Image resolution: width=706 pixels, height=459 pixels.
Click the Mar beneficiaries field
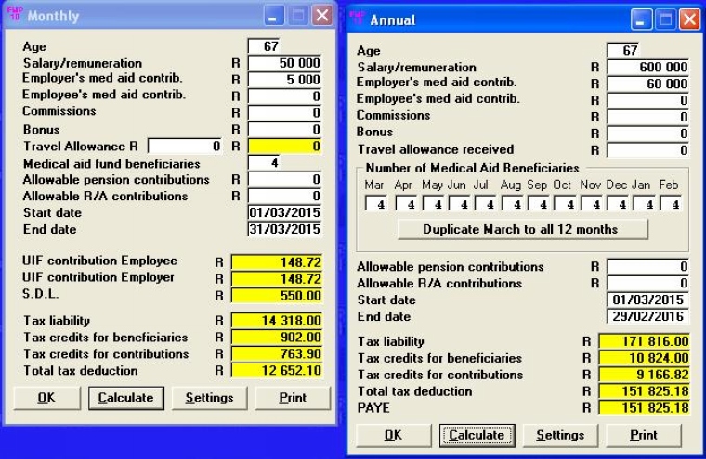(x=376, y=204)
